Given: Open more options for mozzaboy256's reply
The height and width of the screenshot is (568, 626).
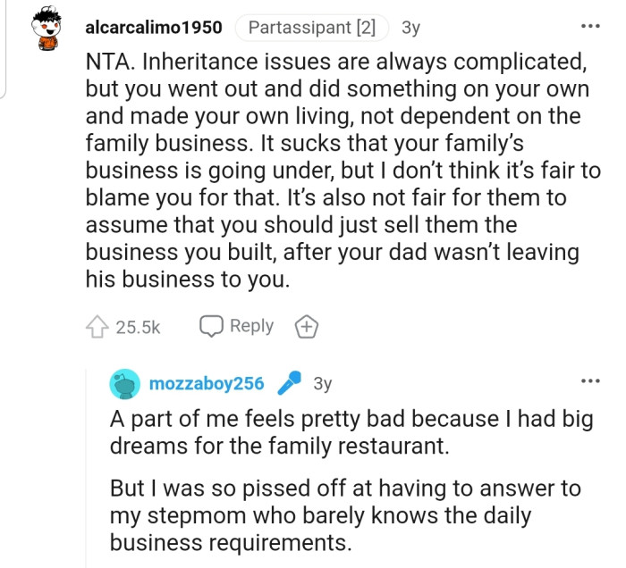Looking at the screenshot, I should pyautogui.click(x=589, y=382).
